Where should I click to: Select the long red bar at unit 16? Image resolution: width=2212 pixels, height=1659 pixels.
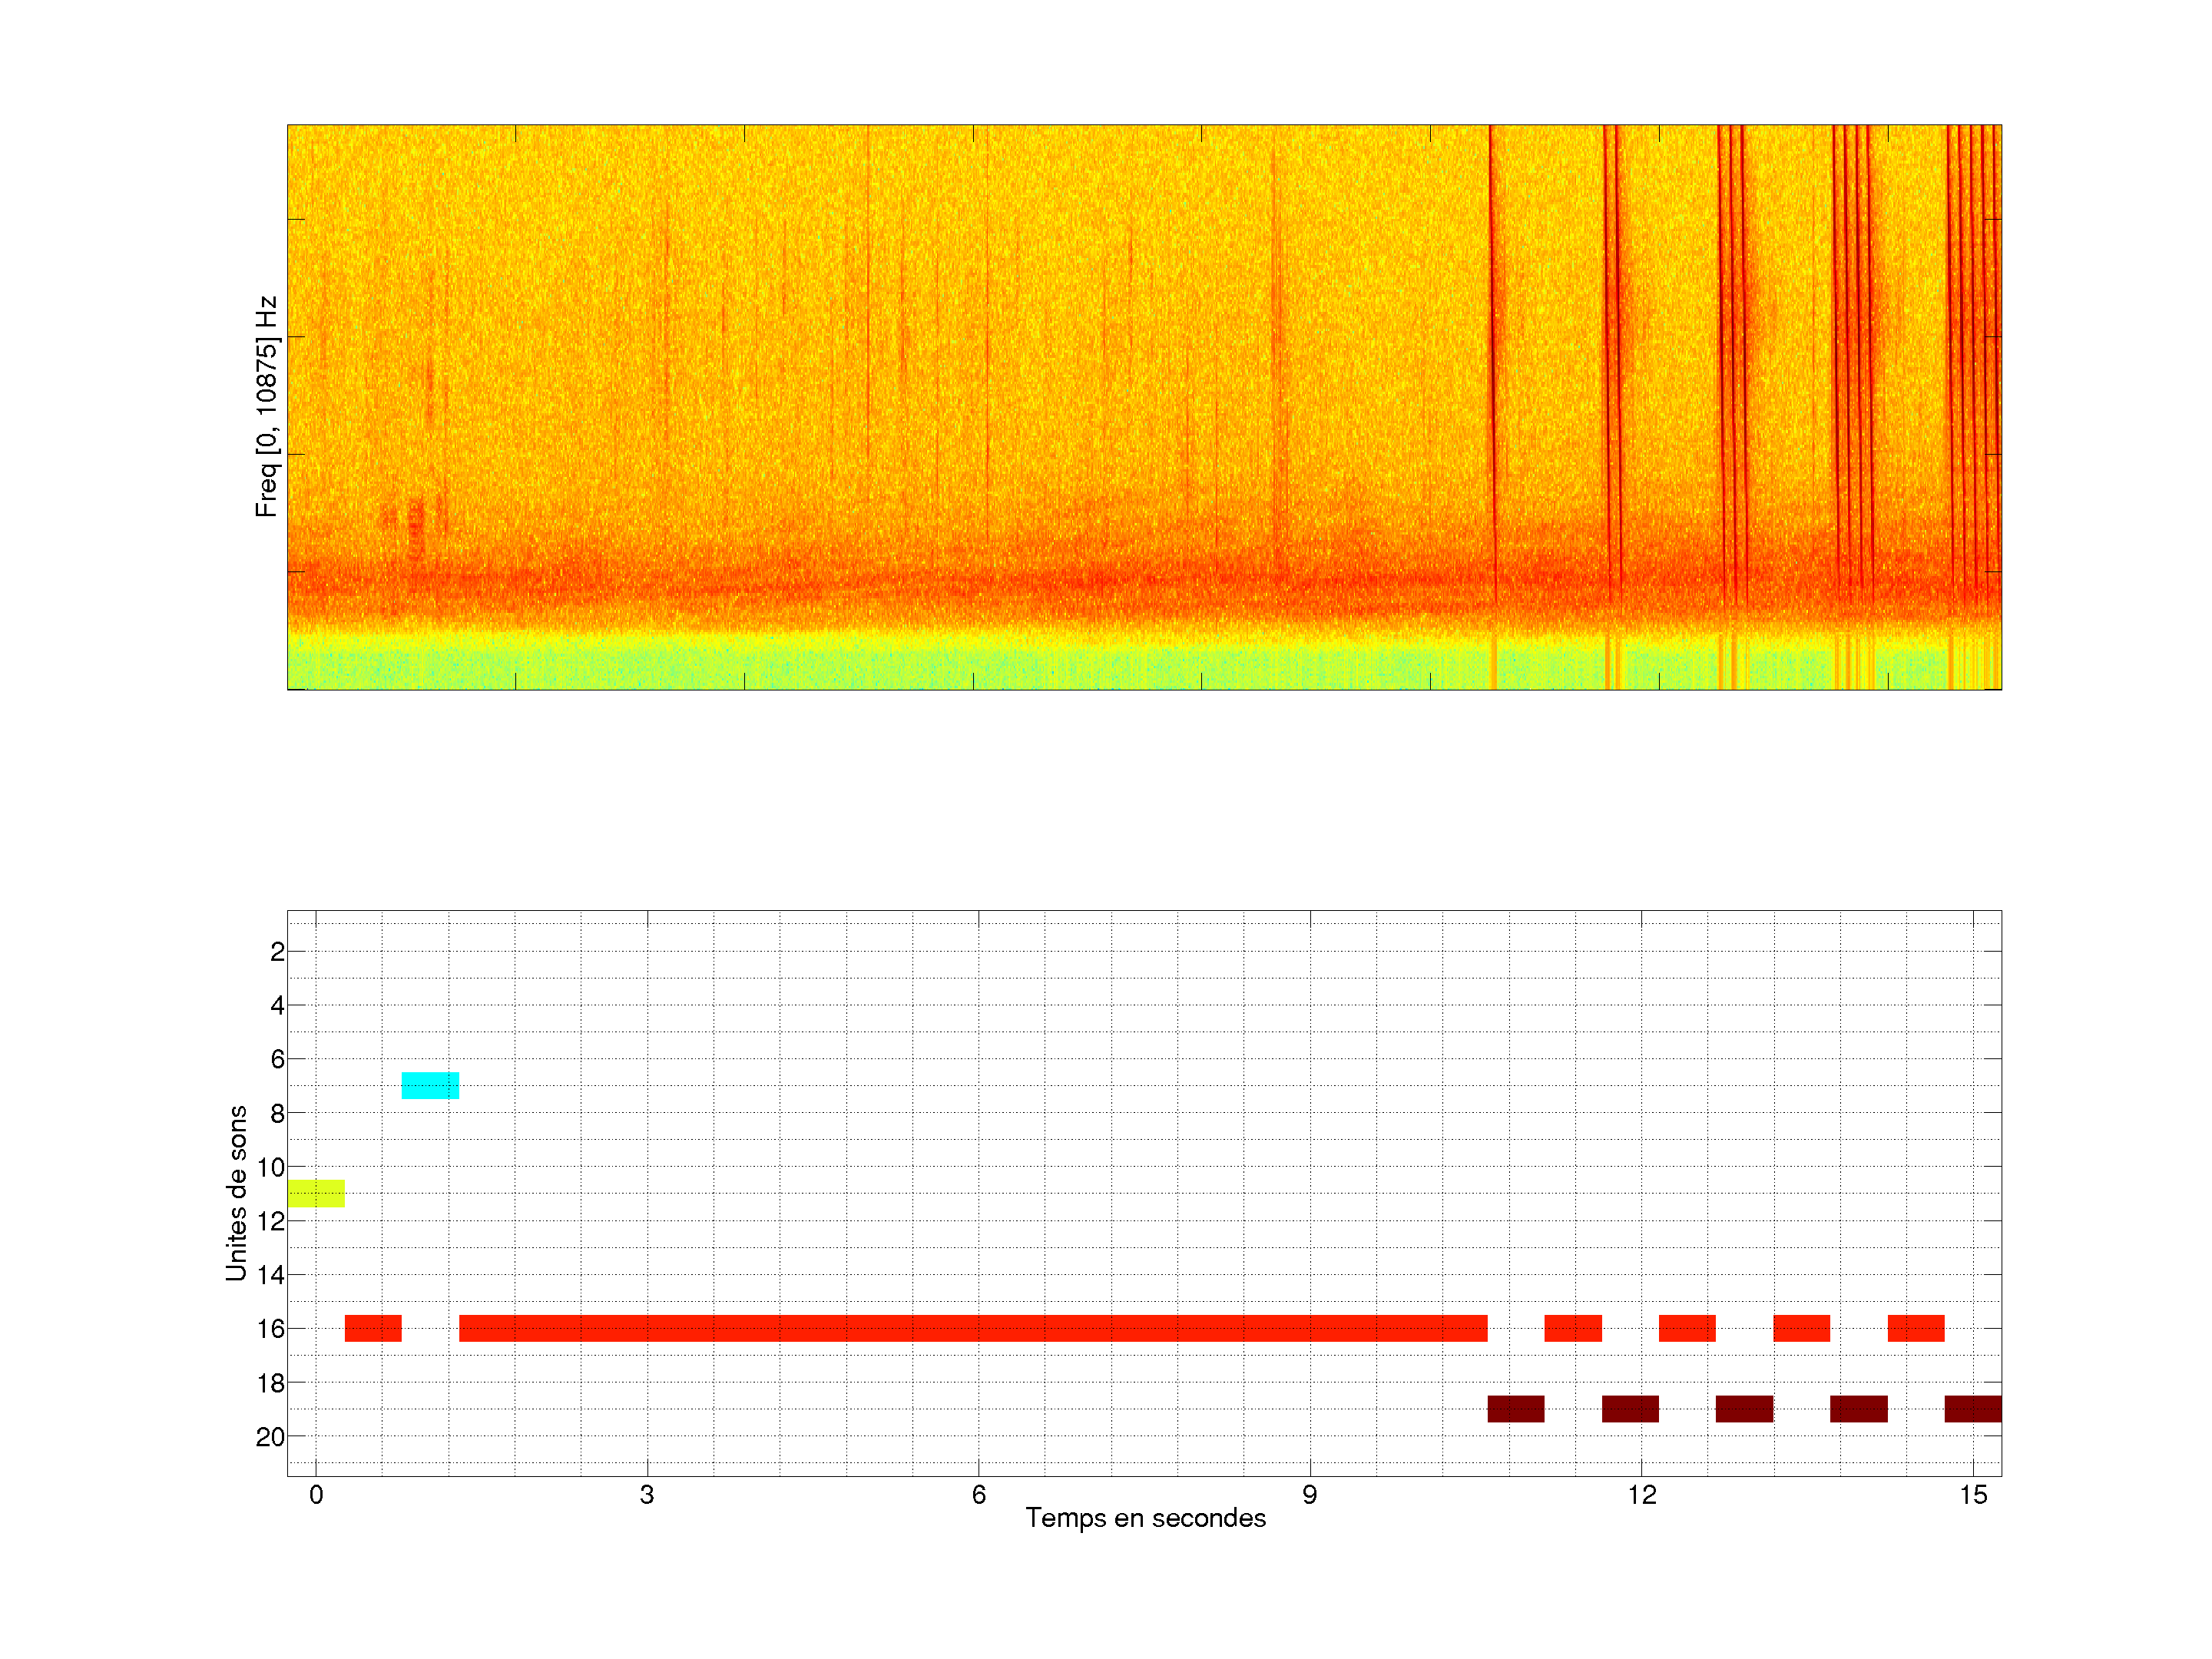click(972, 1328)
